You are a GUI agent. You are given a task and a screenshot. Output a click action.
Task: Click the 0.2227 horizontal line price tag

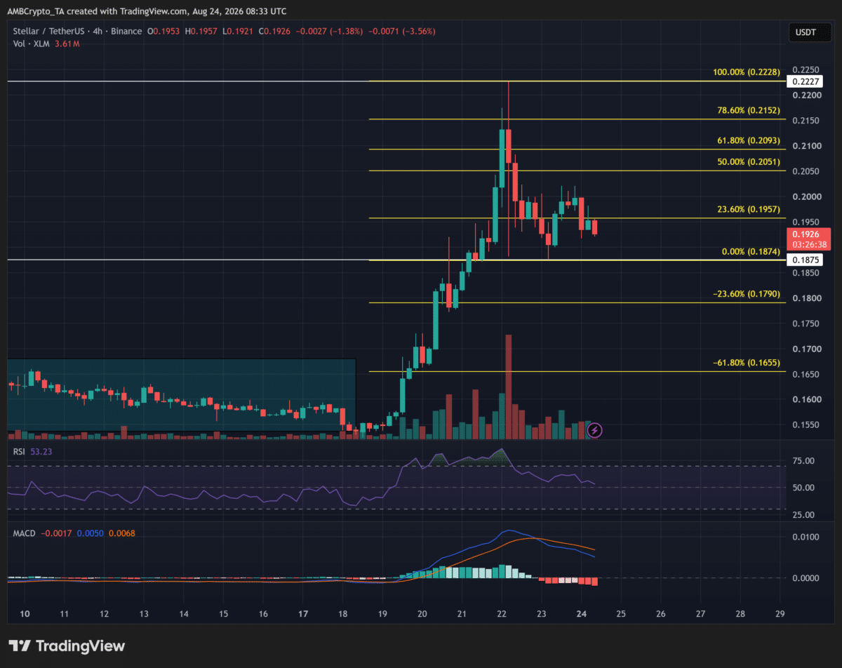(x=804, y=81)
